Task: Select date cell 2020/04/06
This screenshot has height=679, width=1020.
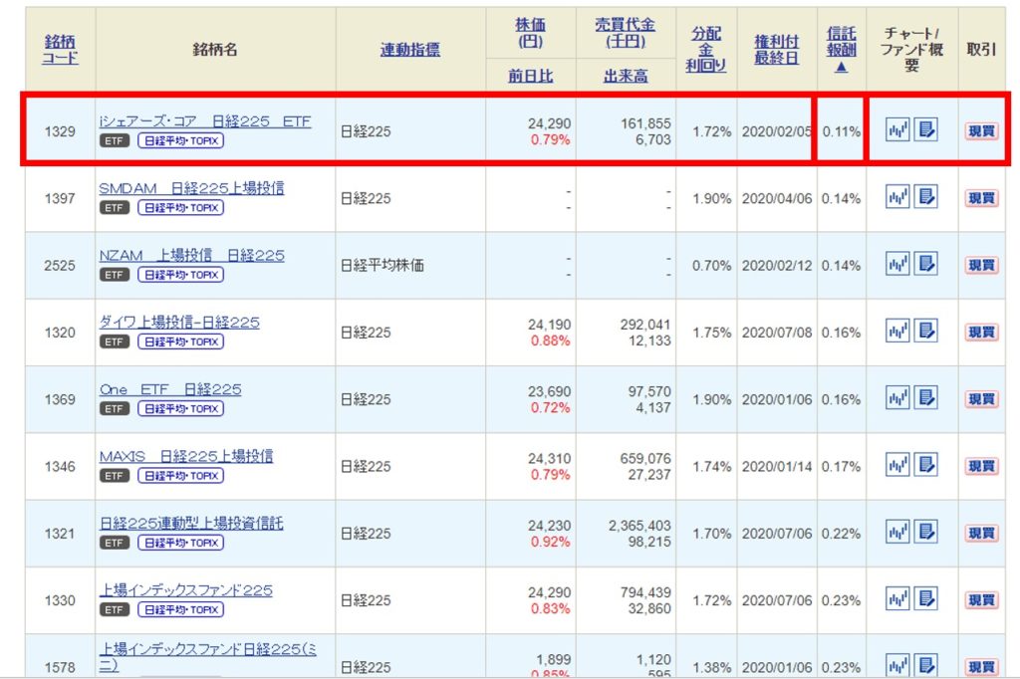Action: (x=777, y=198)
